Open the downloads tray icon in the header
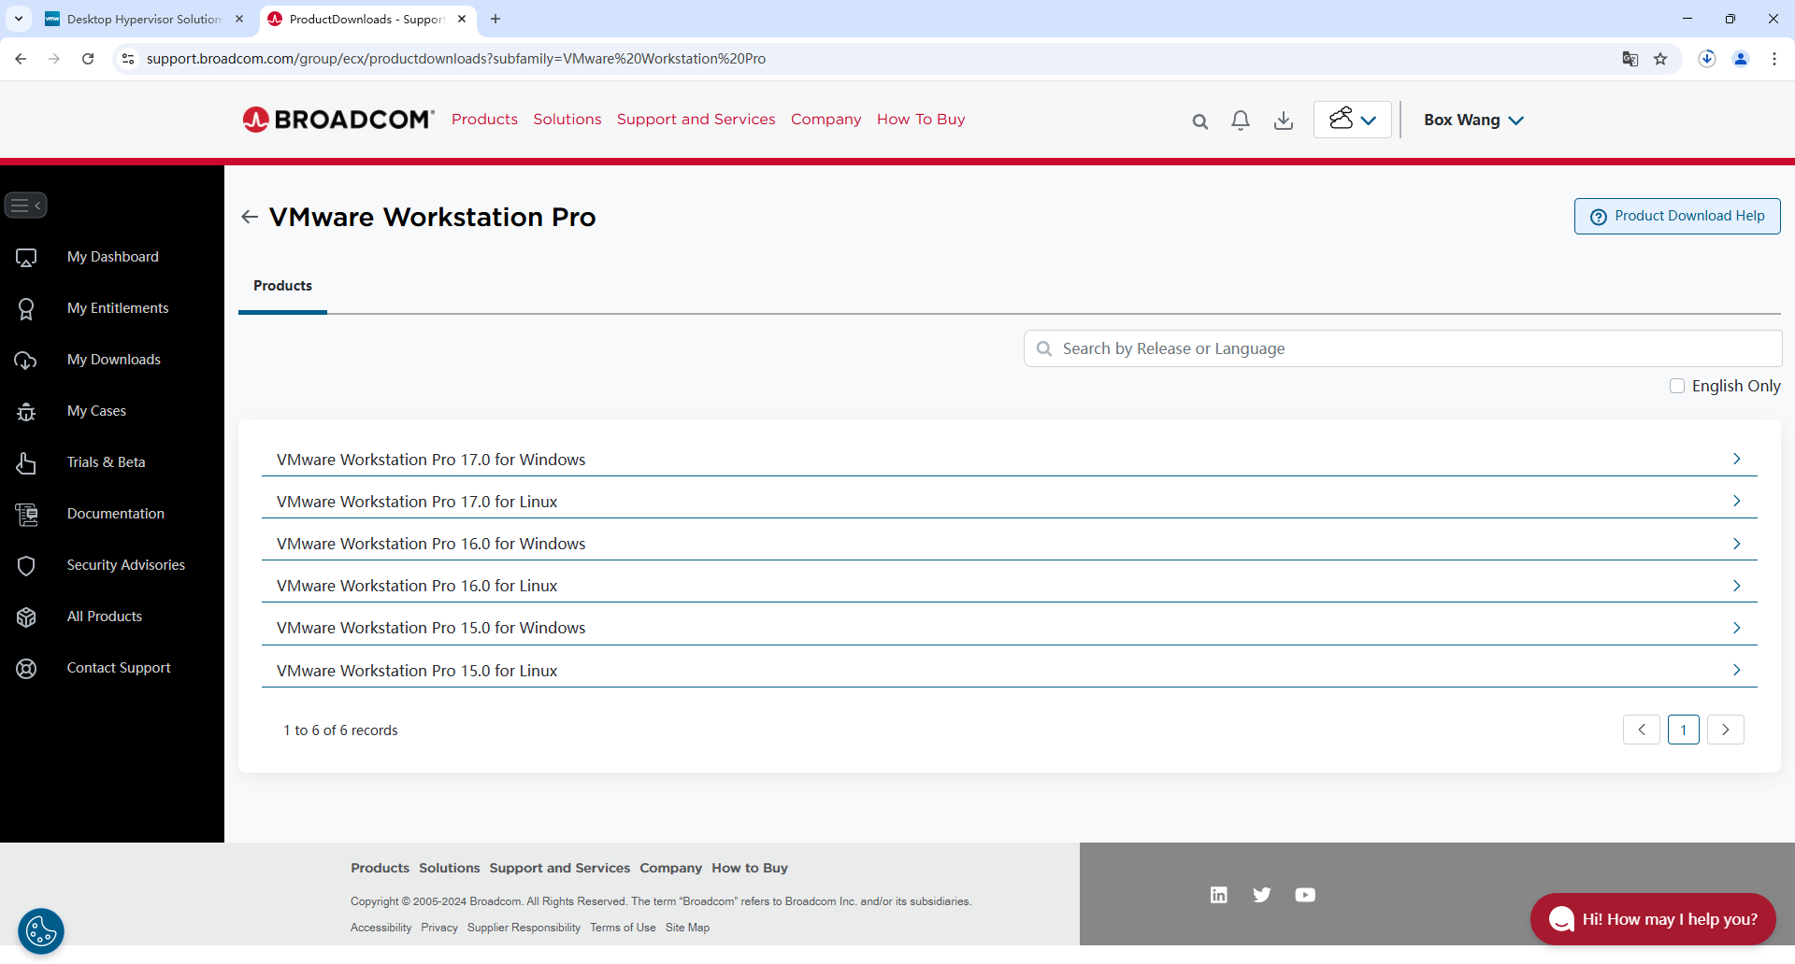The image size is (1795, 964). pos(1284,120)
